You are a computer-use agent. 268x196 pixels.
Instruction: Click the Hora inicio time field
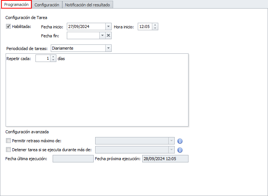(x=145, y=27)
